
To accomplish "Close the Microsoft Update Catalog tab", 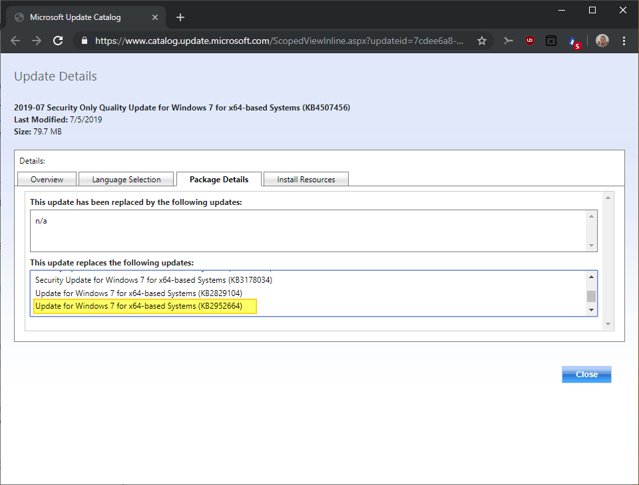I will point(155,17).
